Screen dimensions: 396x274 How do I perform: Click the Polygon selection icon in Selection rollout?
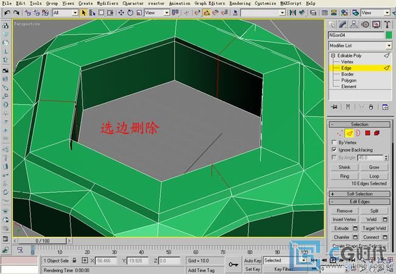click(x=368, y=133)
